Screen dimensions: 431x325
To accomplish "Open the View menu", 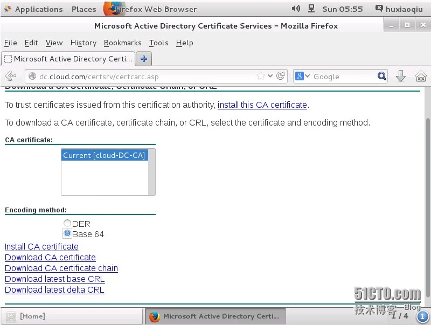I will 54,43.
